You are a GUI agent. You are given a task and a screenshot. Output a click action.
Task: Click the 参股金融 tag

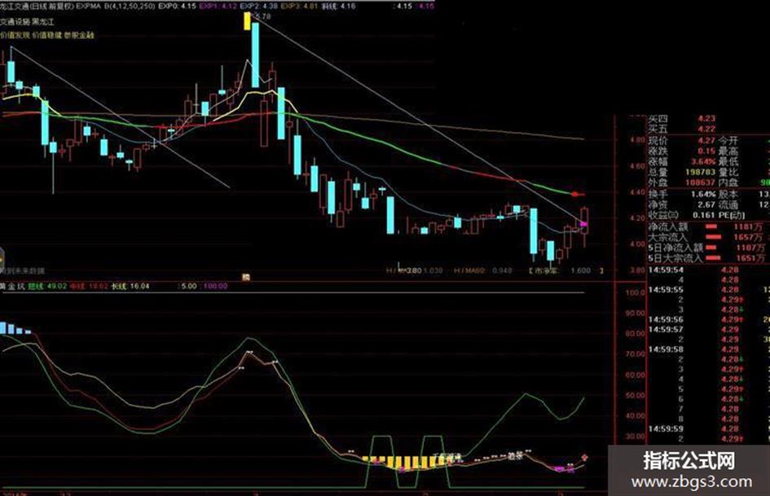79,35
